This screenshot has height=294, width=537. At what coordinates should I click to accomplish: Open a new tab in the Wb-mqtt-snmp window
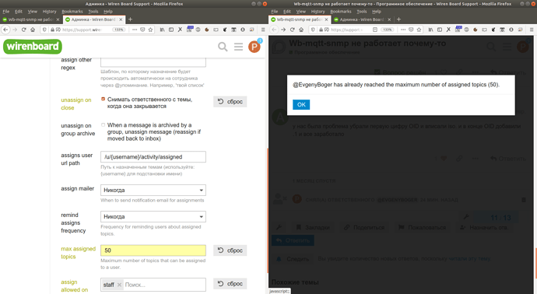click(x=398, y=19)
